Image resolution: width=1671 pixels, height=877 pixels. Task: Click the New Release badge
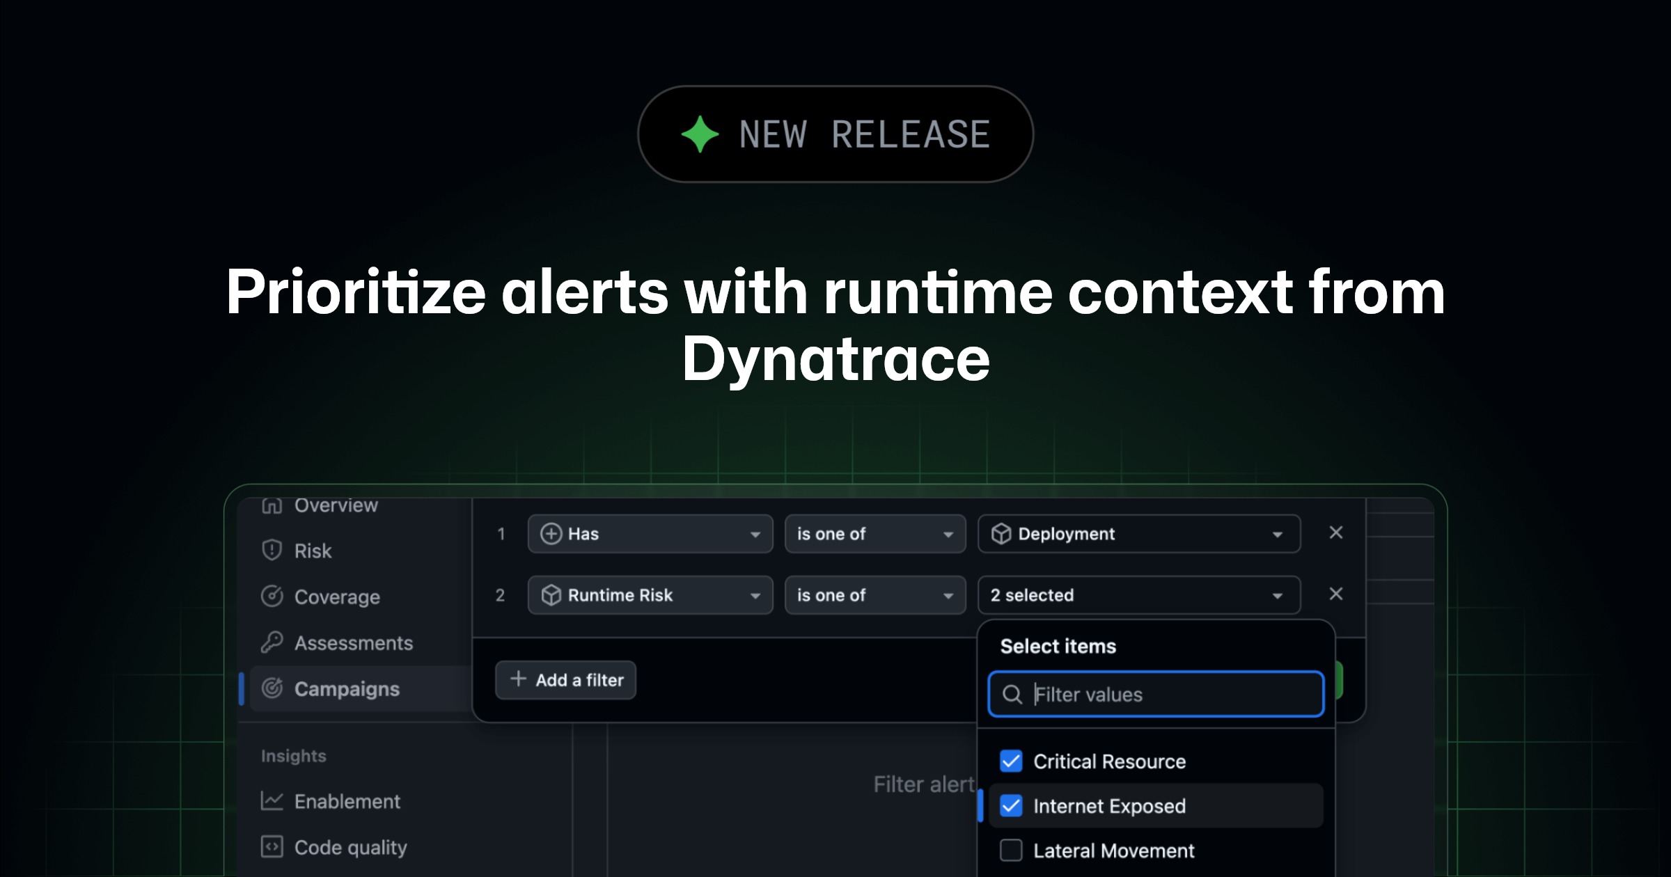point(835,134)
